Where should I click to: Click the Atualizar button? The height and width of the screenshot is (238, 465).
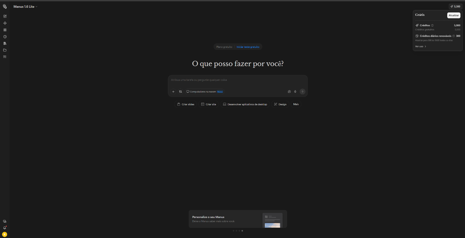(454, 15)
